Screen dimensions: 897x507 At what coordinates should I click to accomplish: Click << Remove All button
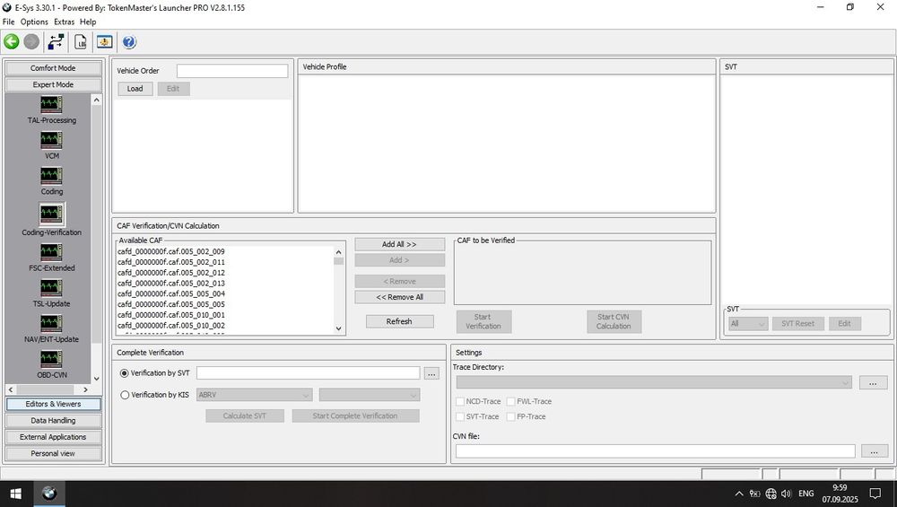tap(399, 298)
